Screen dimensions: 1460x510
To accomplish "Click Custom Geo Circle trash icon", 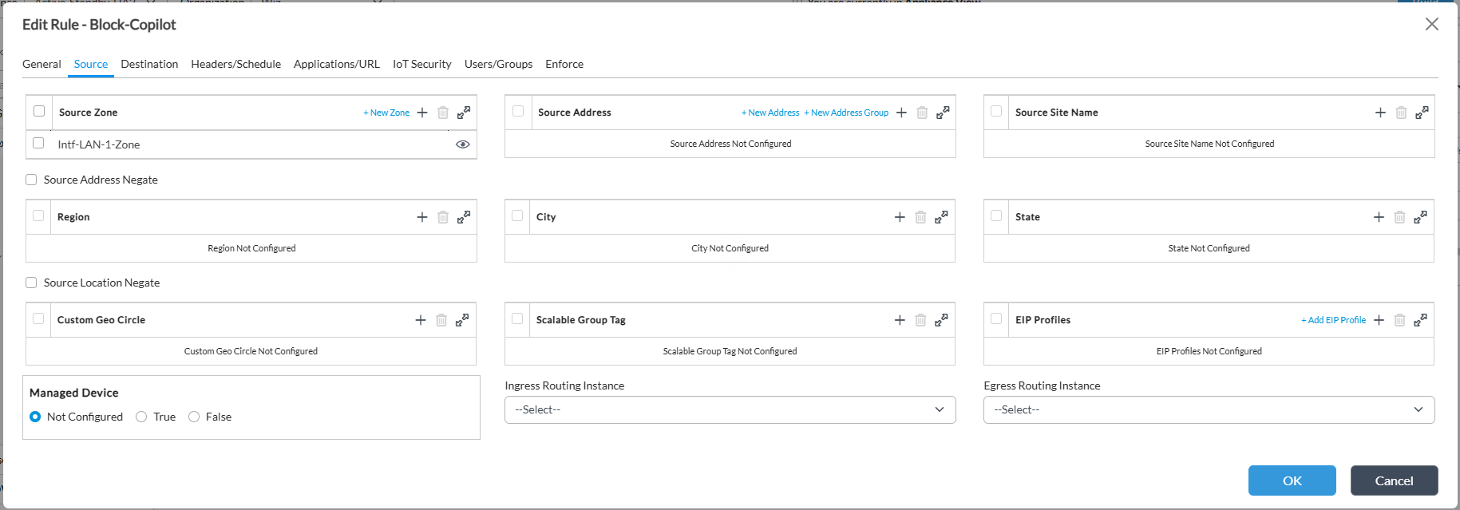I will (441, 320).
